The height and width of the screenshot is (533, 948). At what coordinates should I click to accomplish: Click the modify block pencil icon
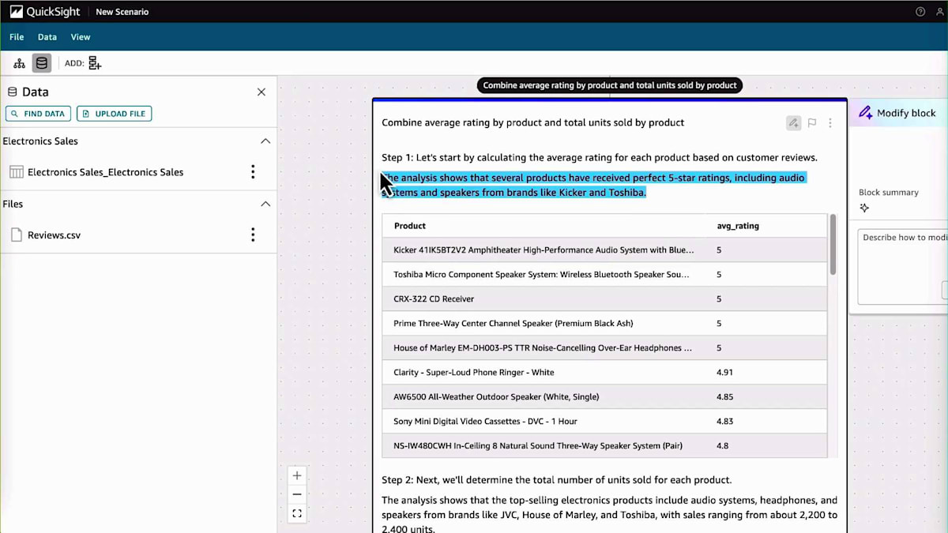793,123
